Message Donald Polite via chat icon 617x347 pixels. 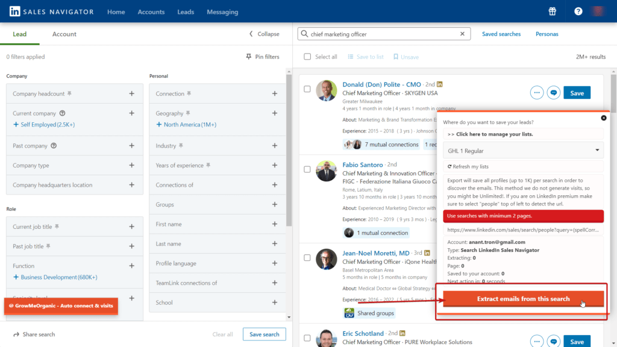click(x=554, y=93)
